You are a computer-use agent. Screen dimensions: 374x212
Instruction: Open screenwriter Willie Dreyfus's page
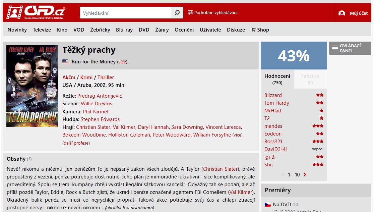coord(97,104)
